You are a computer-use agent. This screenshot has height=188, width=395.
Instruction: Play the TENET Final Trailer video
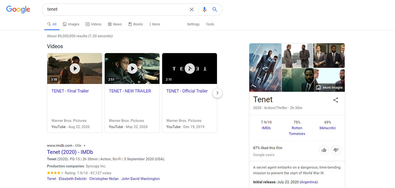(75, 68)
